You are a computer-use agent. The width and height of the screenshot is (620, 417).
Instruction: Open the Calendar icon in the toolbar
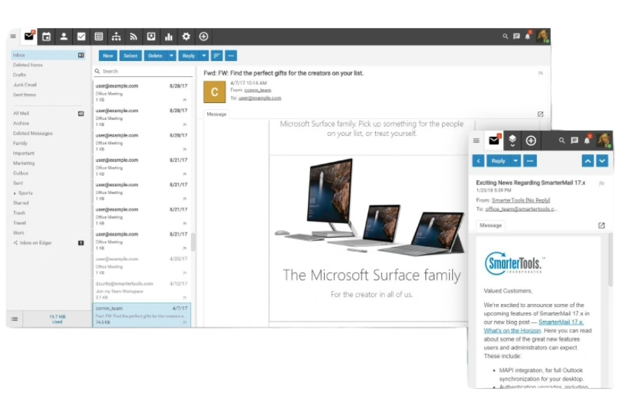pos(48,36)
